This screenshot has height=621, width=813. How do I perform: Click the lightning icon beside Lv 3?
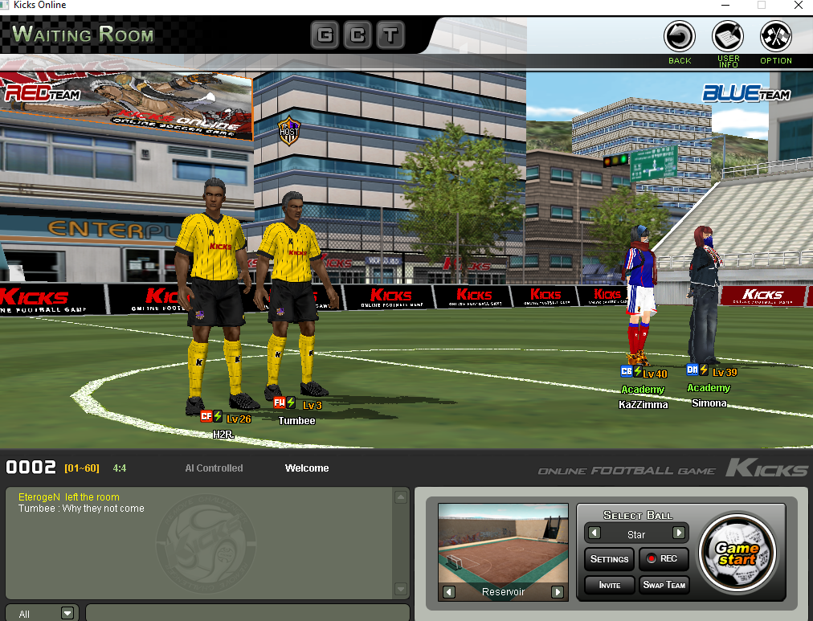tap(292, 402)
